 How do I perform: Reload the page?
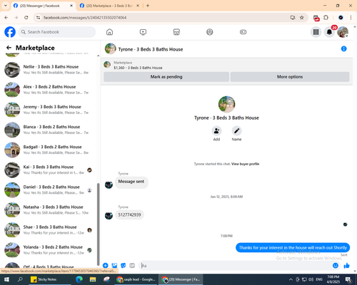coord(26,17)
